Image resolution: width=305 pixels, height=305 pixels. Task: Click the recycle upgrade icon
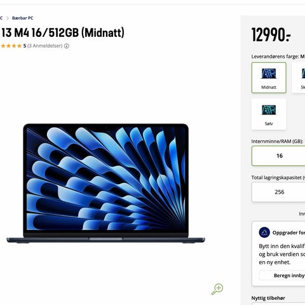264,233
